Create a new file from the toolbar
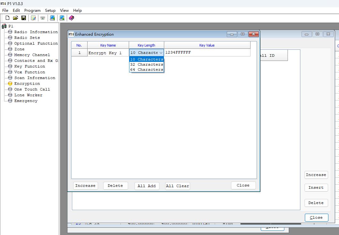 point(8,18)
